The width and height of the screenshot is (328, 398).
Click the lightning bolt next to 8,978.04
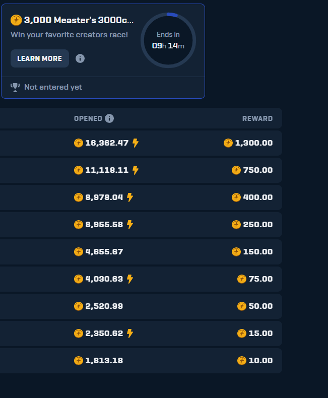coord(130,197)
